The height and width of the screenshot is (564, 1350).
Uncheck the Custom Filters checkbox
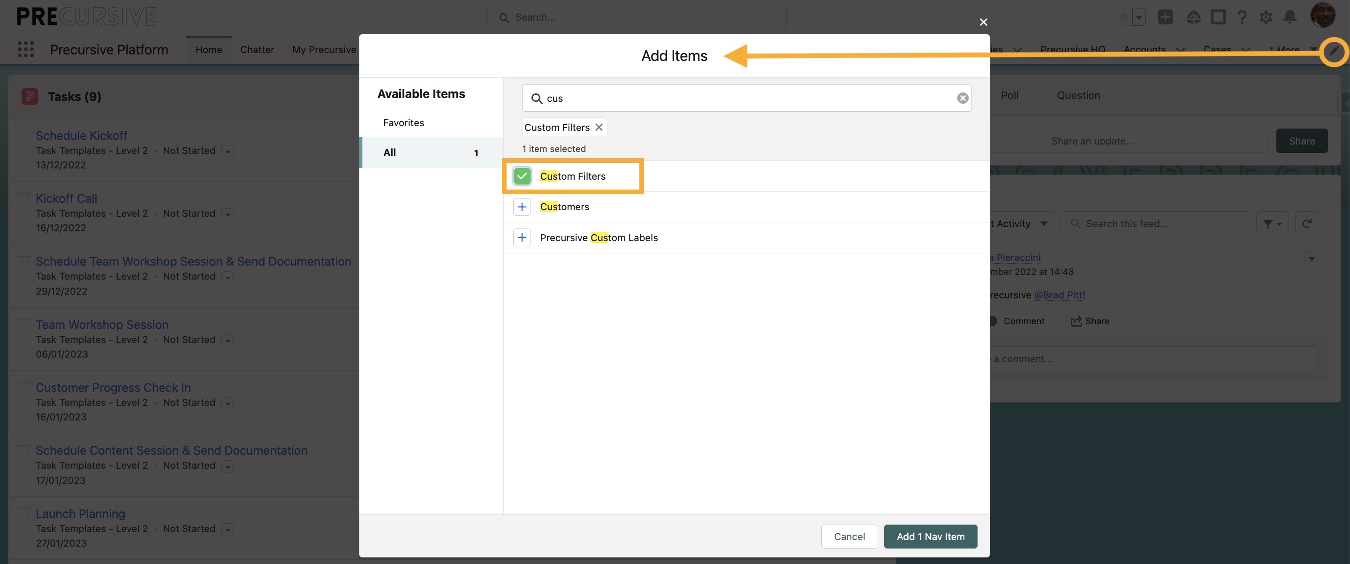point(522,176)
